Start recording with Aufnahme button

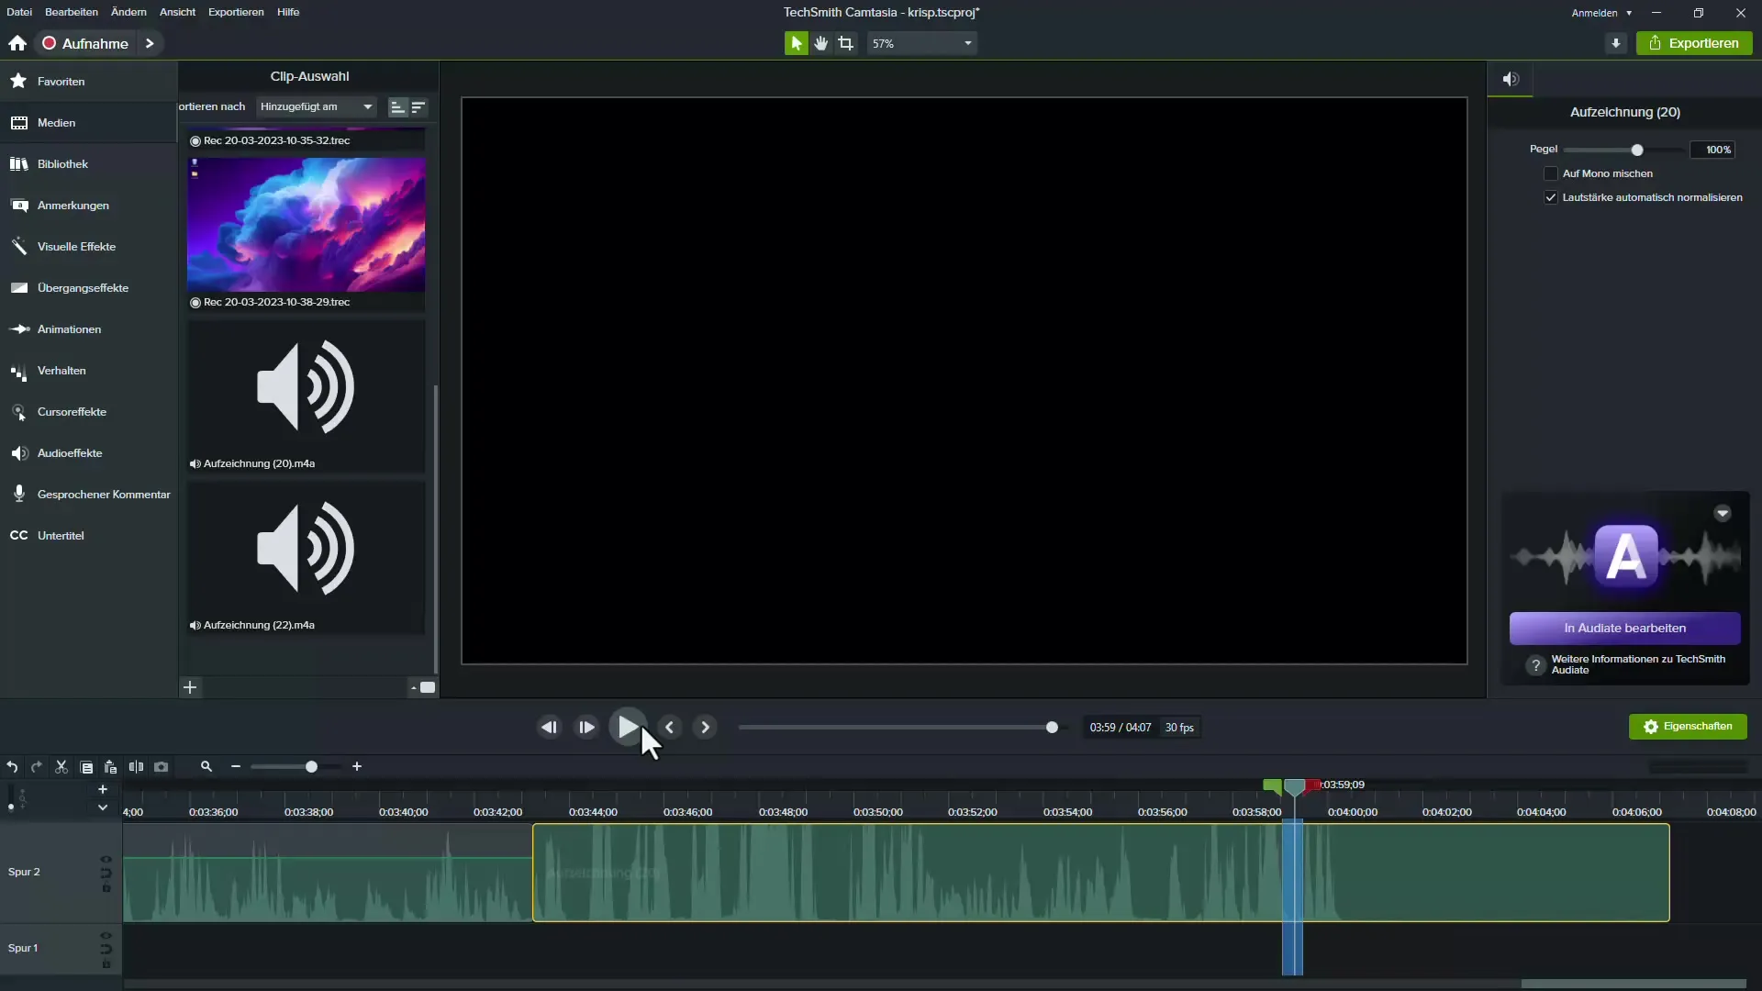point(85,43)
